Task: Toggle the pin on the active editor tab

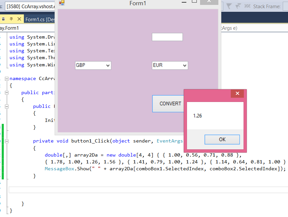Action: (11, 19)
